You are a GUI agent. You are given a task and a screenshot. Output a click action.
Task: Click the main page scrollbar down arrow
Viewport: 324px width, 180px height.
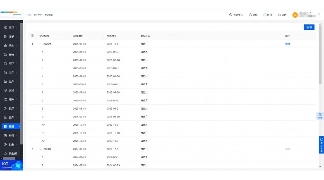320,166
